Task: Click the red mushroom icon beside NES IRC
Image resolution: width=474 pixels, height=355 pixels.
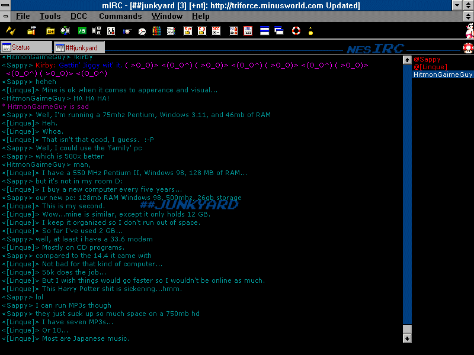Action: (467, 48)
